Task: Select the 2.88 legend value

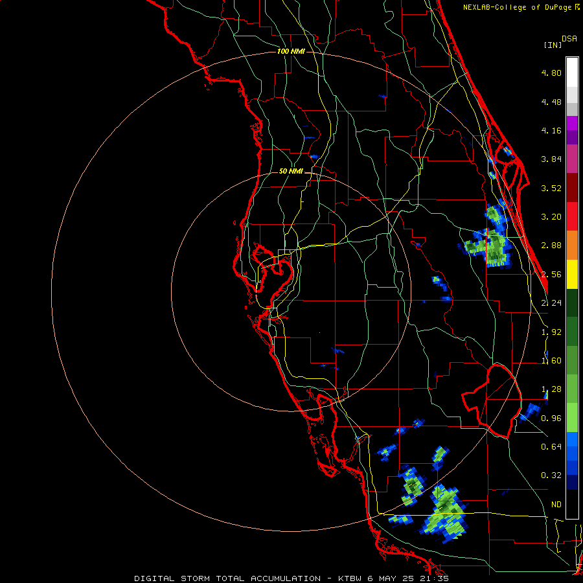Action: click(x=551, y=246)
